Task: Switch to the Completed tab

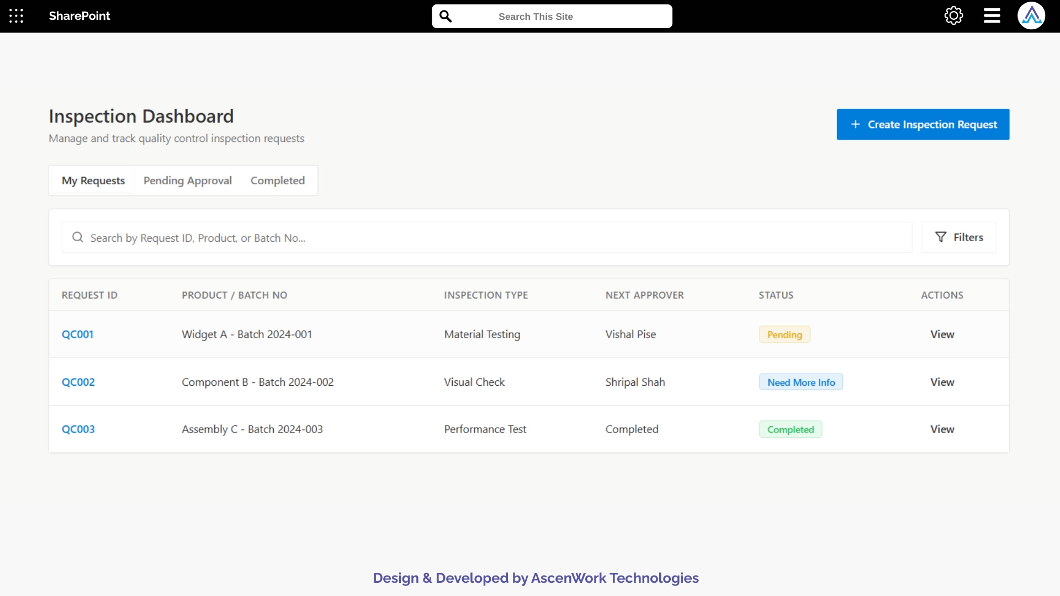Action: [x=277, y=180]
